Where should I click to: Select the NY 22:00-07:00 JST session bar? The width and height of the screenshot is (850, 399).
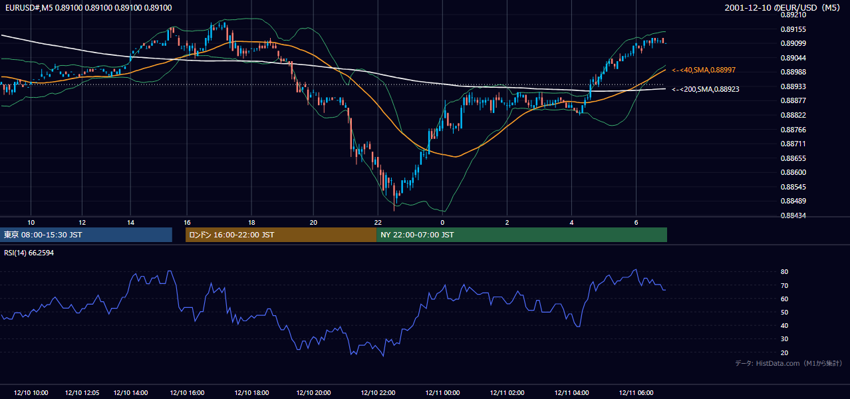coord(521,235)
